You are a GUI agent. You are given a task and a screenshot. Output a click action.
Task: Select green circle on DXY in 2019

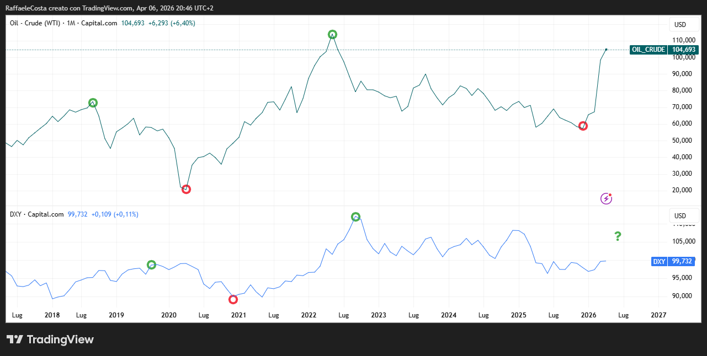coord(151,265)
